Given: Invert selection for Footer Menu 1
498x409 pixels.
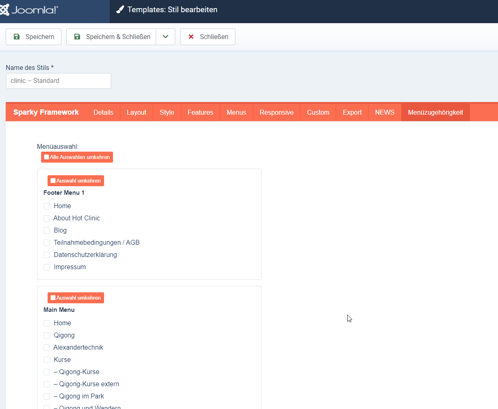Looking at the screenshot, I should (76, 181).
